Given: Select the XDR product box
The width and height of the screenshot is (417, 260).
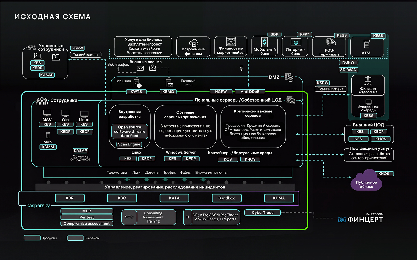Looking at the screenshot, I should coord(70,198).
